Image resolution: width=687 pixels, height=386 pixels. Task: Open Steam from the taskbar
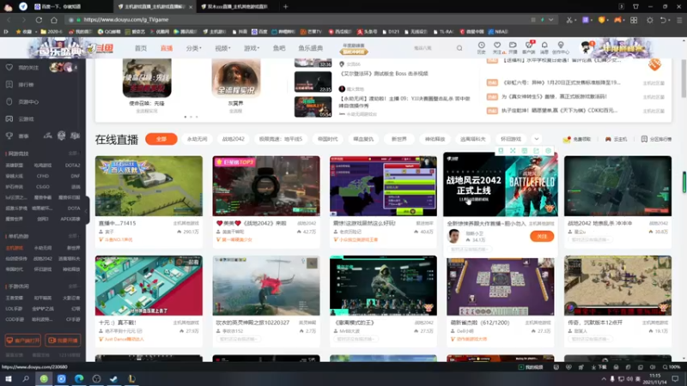(x=114, y=379)
